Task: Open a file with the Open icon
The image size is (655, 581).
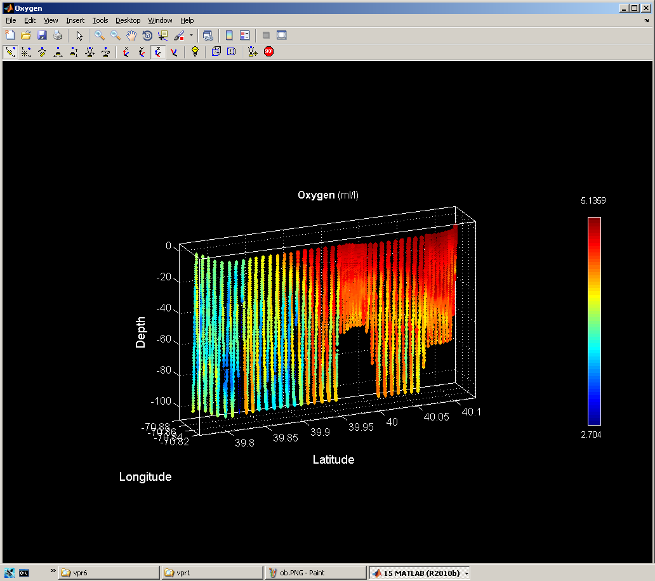Action: (x=26, y=36)
